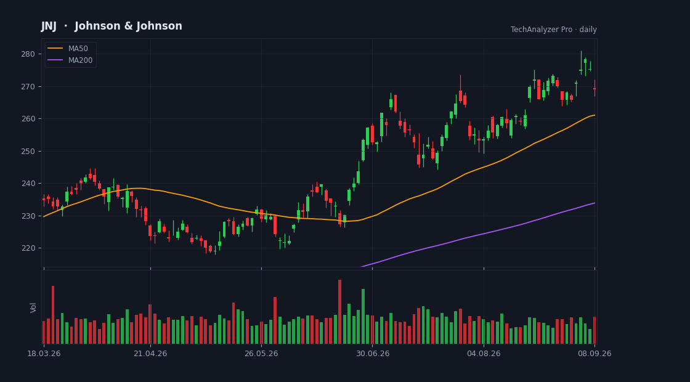690x382 pixels.
Task: Click the 08.09.26 date label
Action: click(595, 354)
